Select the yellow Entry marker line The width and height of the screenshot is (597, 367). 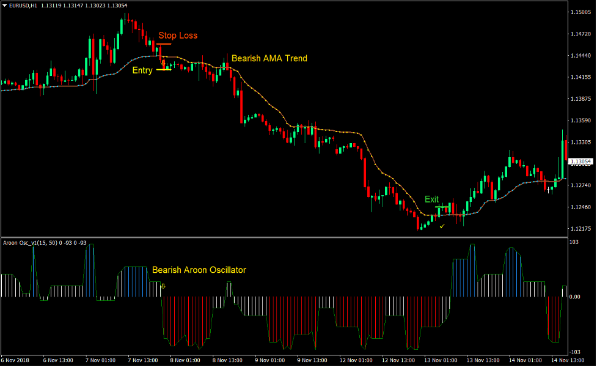[165, 69]
